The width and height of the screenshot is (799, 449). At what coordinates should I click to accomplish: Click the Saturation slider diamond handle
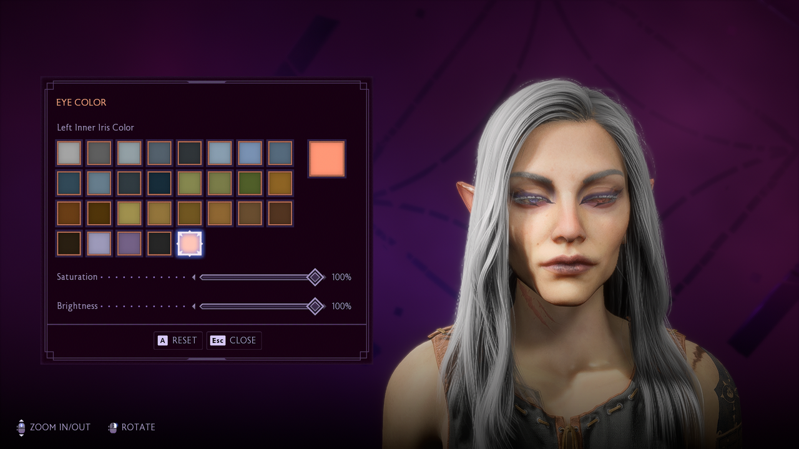(x=316, y=277)
